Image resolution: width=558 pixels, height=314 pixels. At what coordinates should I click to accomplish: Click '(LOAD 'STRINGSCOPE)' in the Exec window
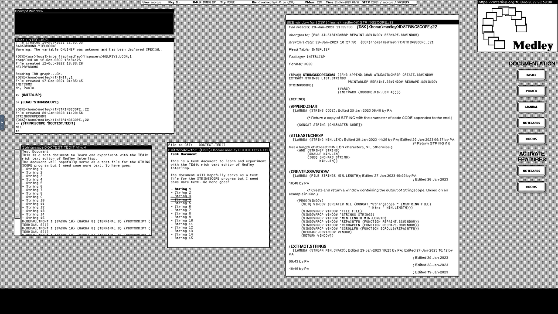click(x=40, y=102)
